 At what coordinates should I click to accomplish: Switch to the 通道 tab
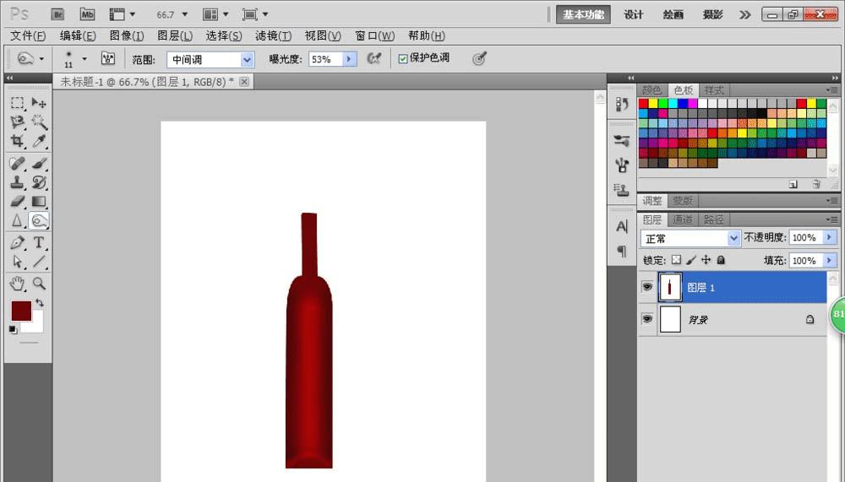tap(683, 219)
